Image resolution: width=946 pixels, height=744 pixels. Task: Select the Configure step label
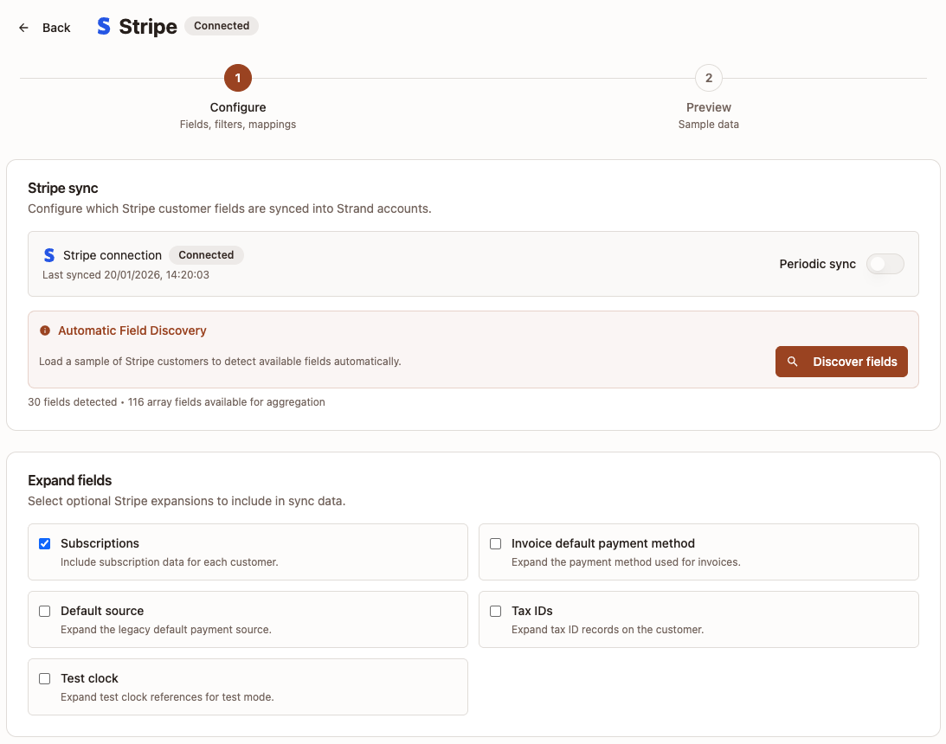coord(238,106)
